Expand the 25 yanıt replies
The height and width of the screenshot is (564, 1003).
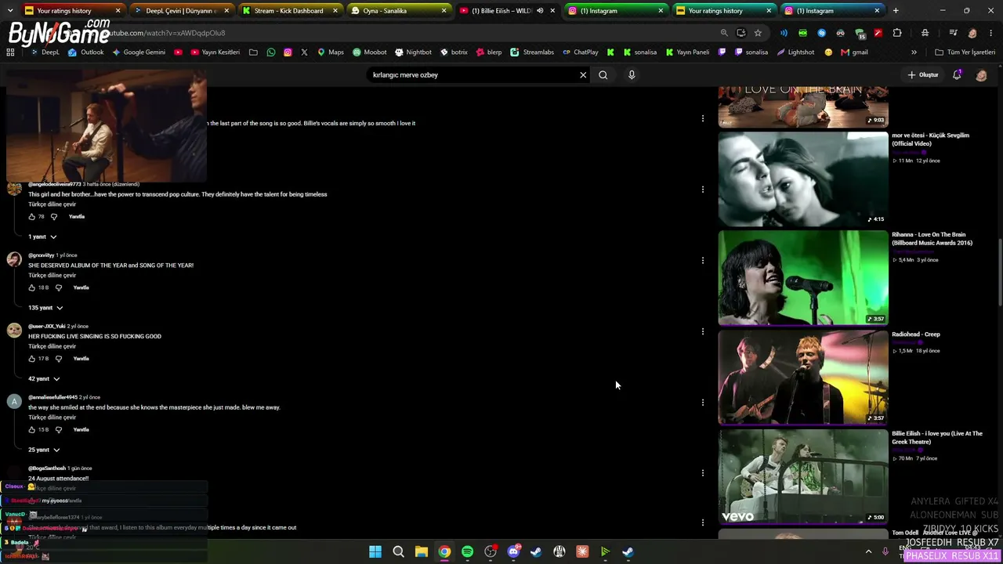pyautogui.click(x=45, y=450)
